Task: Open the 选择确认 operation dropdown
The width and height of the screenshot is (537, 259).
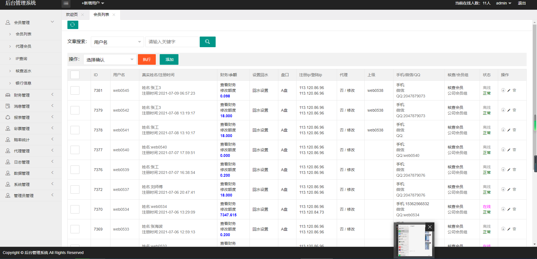Action: pyautogui.click(x=110, y=59)
